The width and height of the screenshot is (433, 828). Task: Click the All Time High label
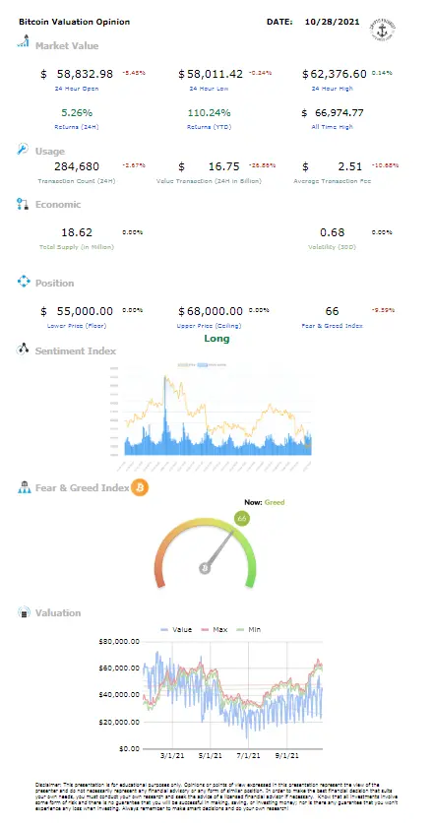[333, 127]
